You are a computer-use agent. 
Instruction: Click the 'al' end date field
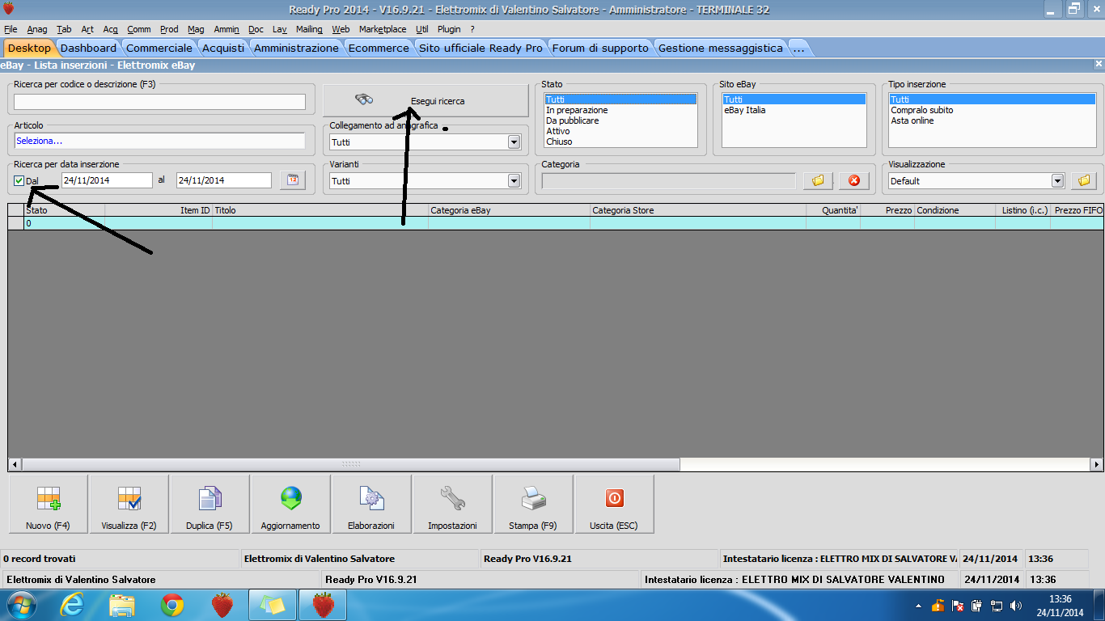[223, 180]
